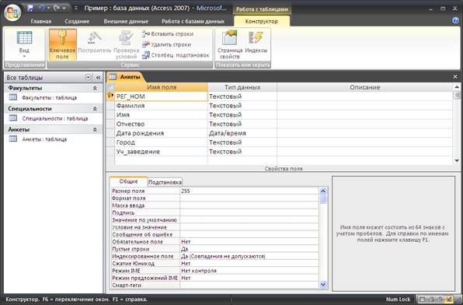Click Индексированное поле value

coord(249,256)
